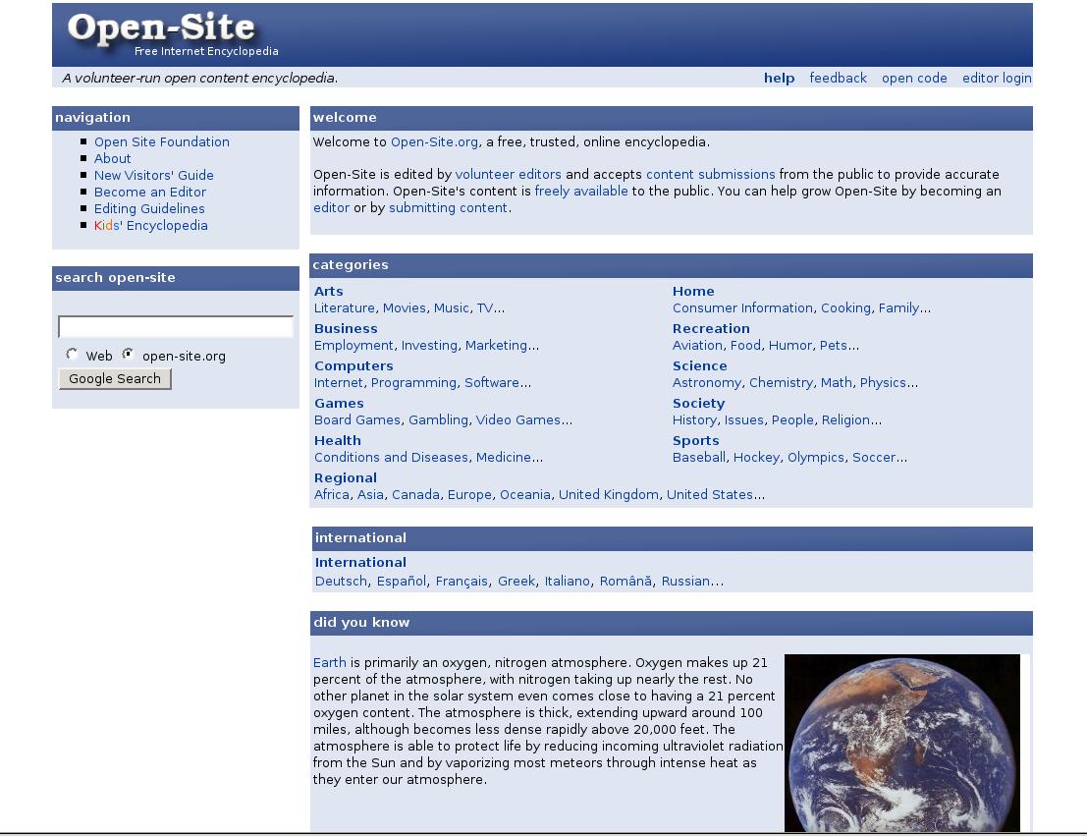
Task: Follow the submitting content link
Action: (x=448, y=207)
